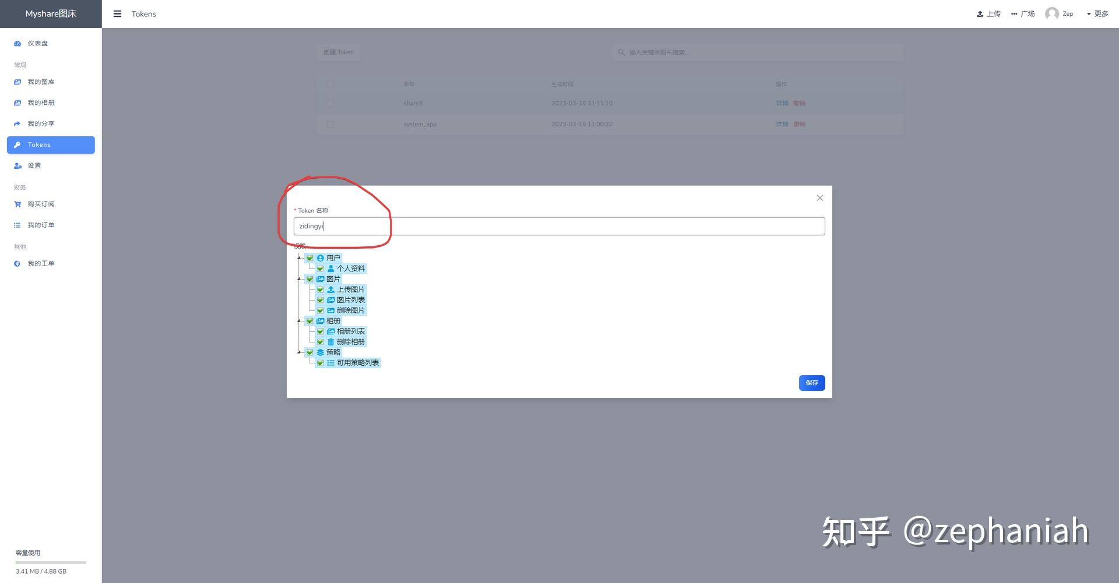Open the 我的分享 share page

click(x=40, y=123)
